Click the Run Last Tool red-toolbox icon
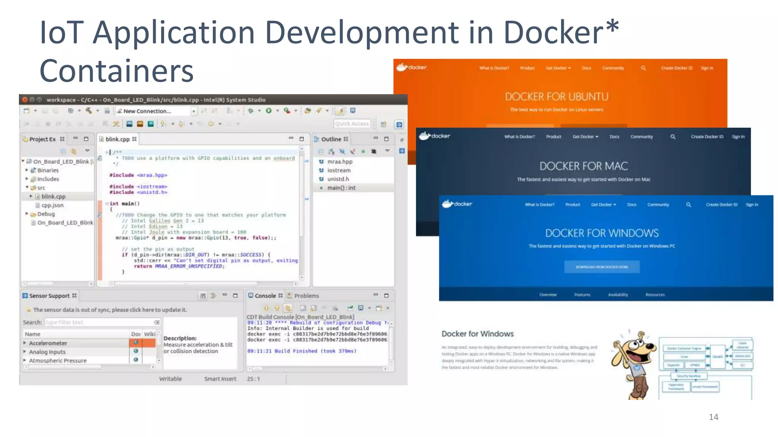This screenshot has height=437, width=778. click(x=287, y=111)
